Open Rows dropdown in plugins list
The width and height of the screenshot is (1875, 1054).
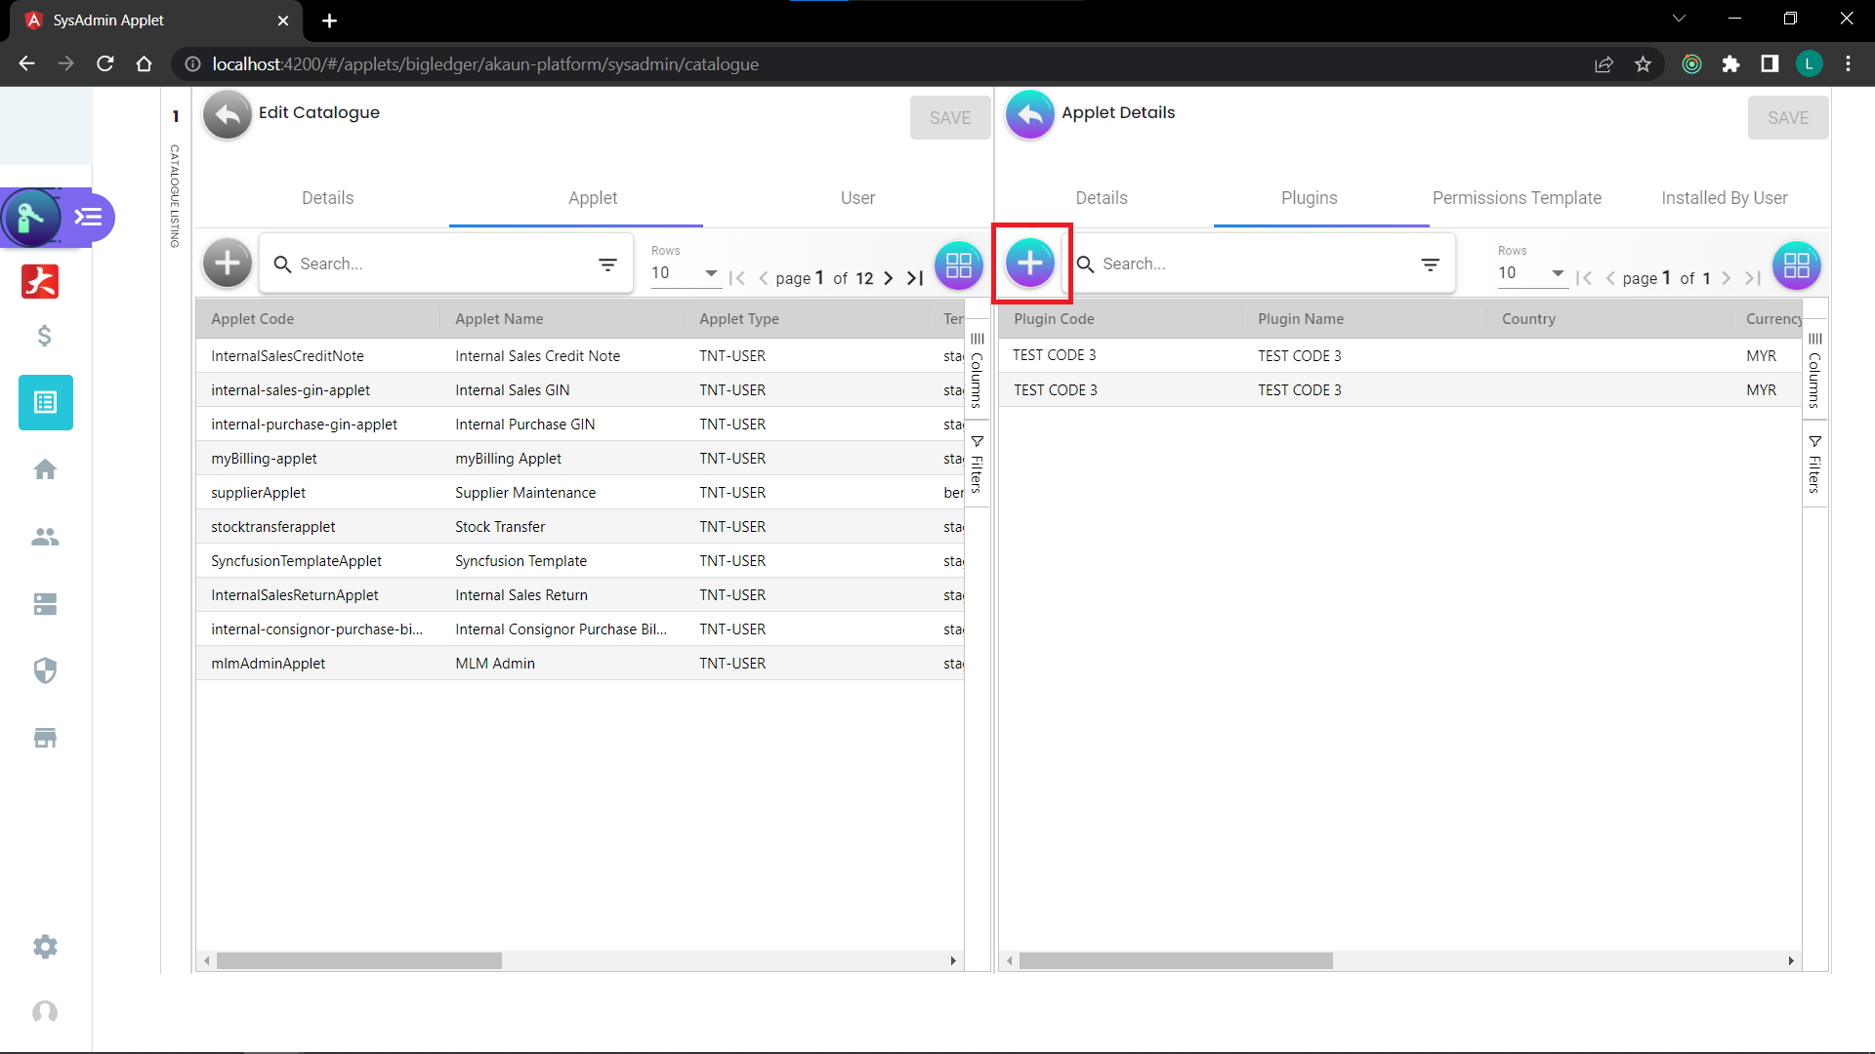[x=1531, y=273]
